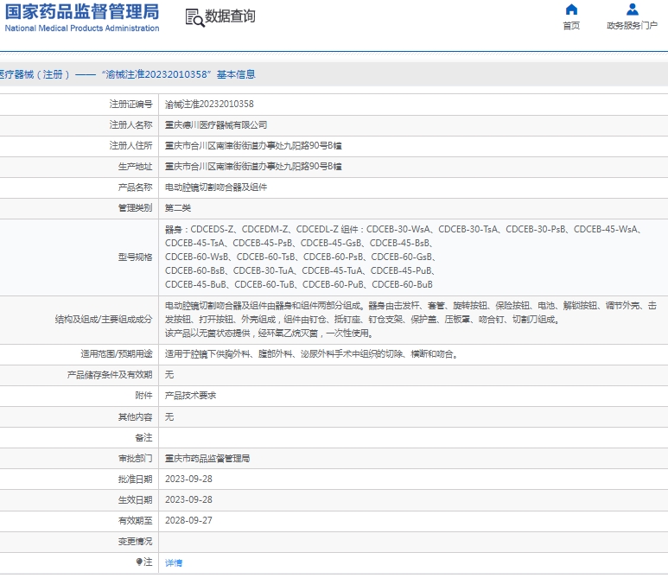This screenshot has height=578, width=668.
Task: Select the 产品技术要求 attachment value
Action: tap(190, 396)
